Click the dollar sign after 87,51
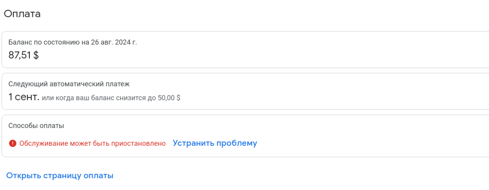 coord(36,55)
